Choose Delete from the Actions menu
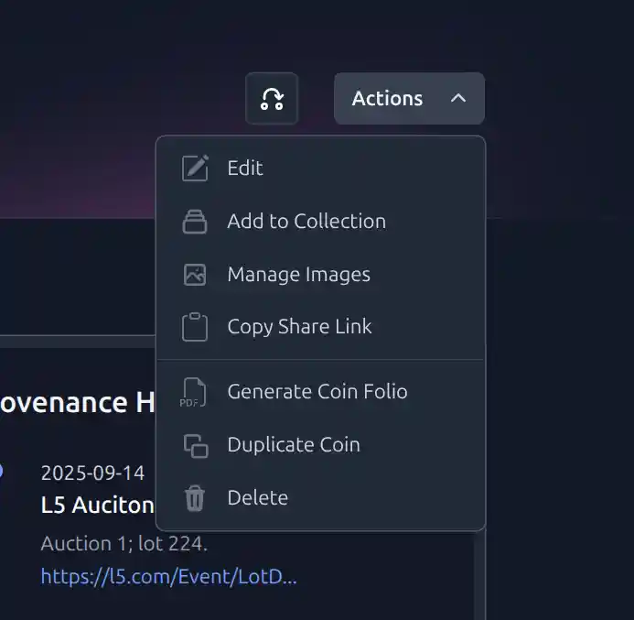 [257, 498]
